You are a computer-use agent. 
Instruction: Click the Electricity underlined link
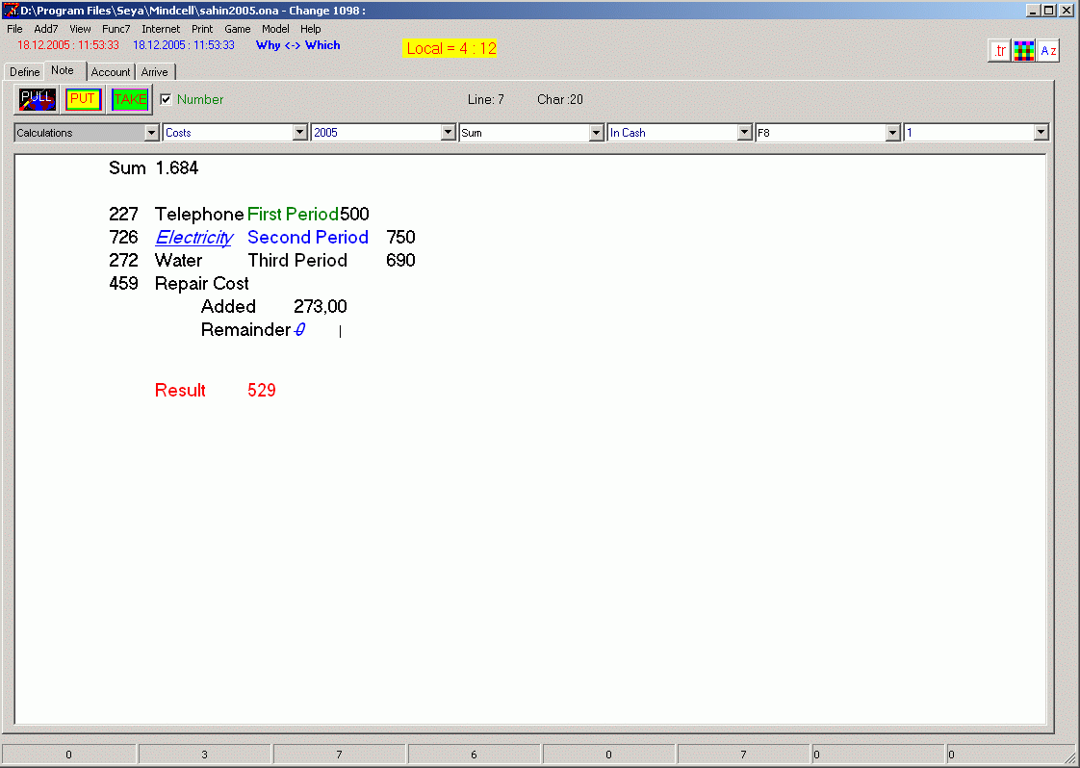point(194,238)
